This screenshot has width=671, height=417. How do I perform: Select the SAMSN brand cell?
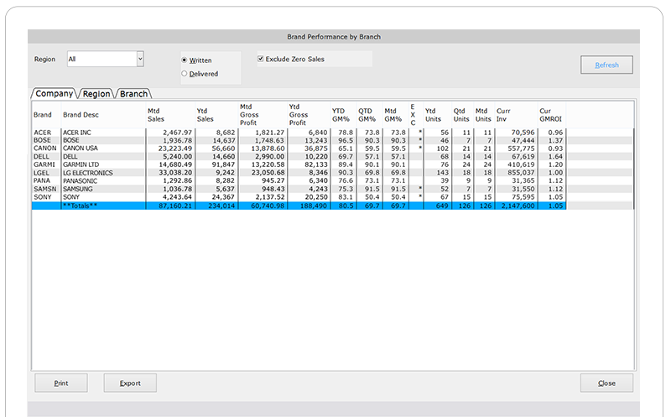(45, 189)
